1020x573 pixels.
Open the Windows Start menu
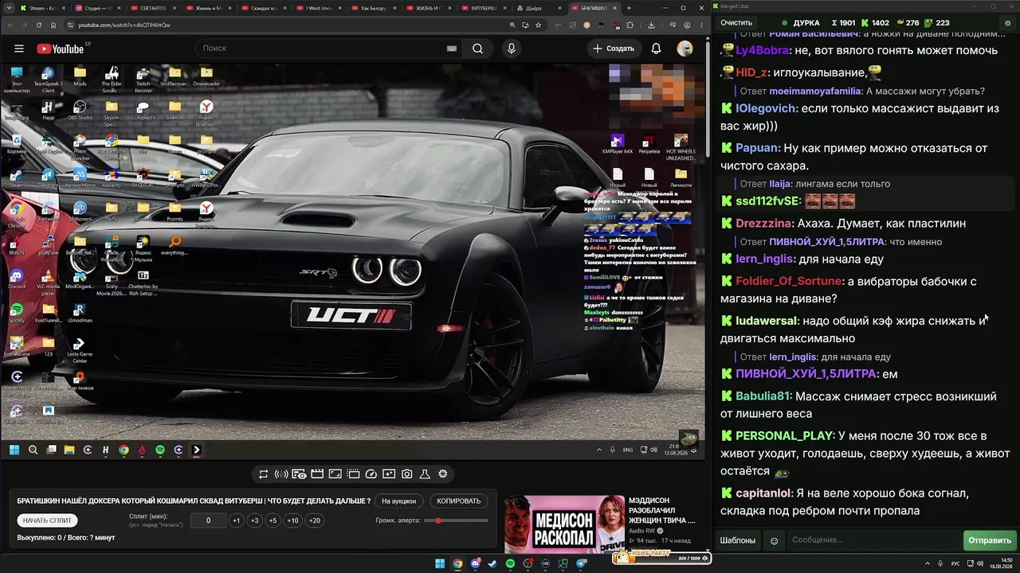click(x=440, y=564)
